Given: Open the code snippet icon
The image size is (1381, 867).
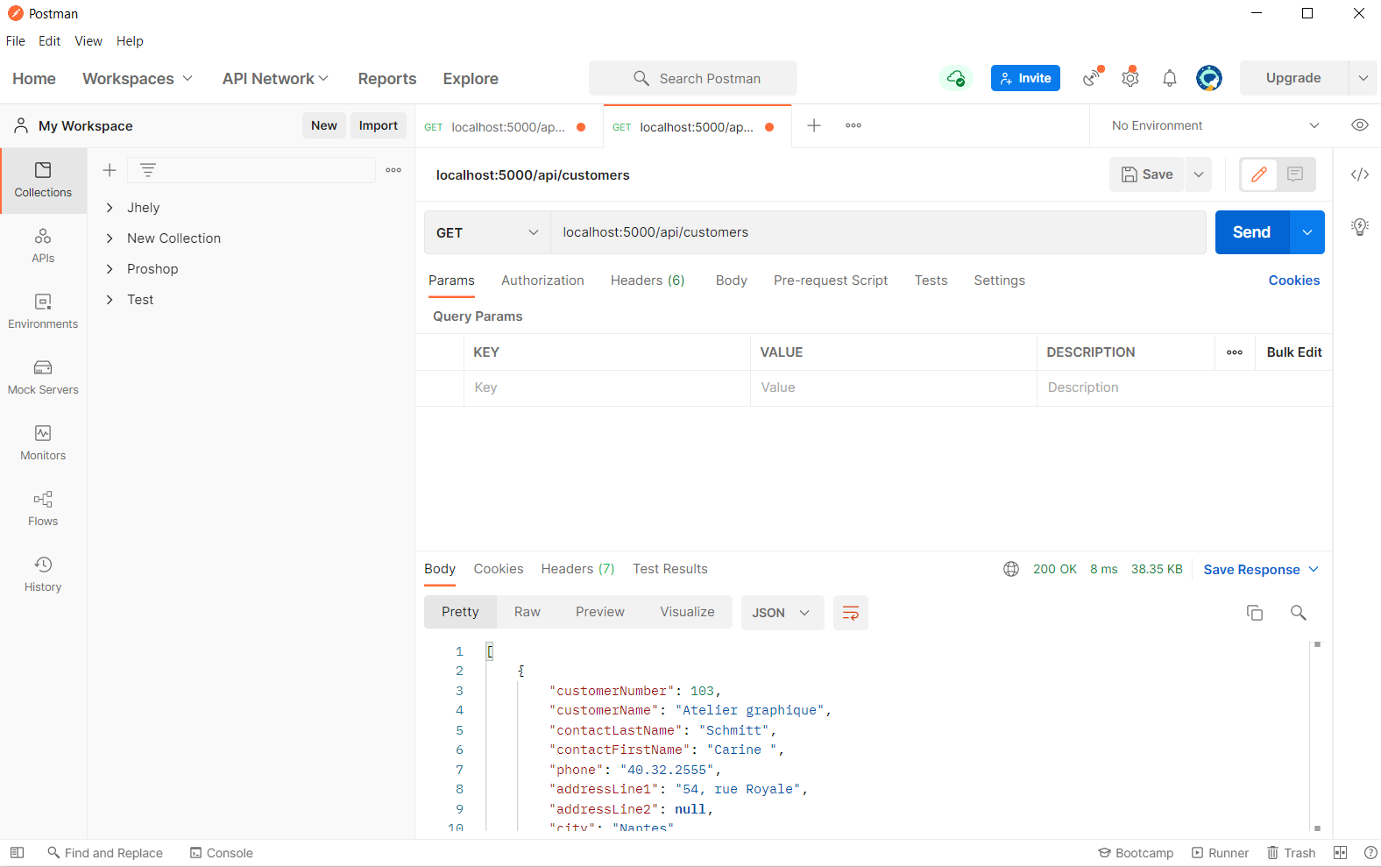Looking at the screenshot, I should (1360, 174).
